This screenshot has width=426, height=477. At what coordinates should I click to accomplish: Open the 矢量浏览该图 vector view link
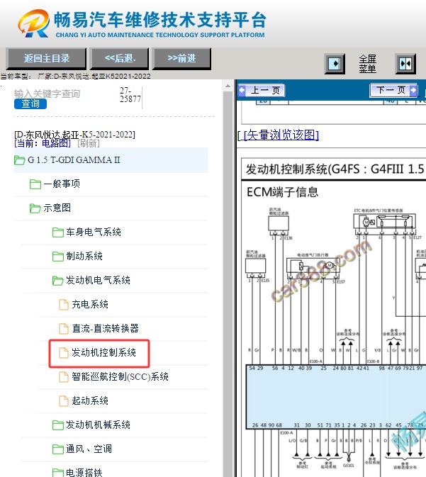click(x=281, y=135)
